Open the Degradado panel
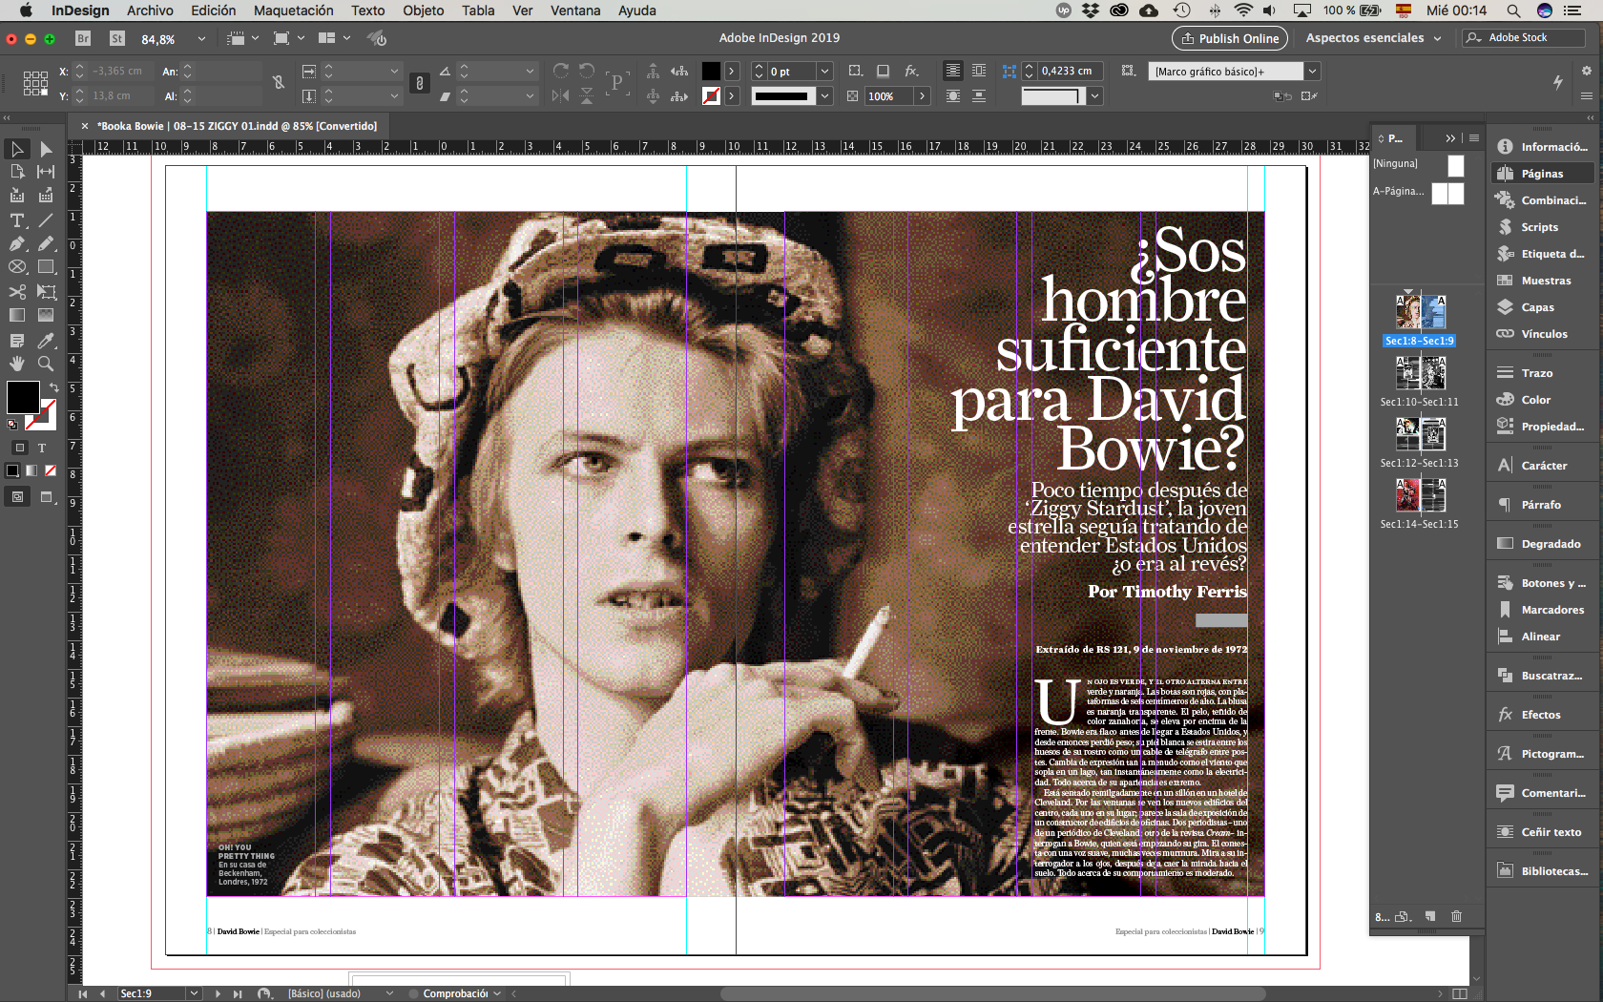 (1541, 544)
